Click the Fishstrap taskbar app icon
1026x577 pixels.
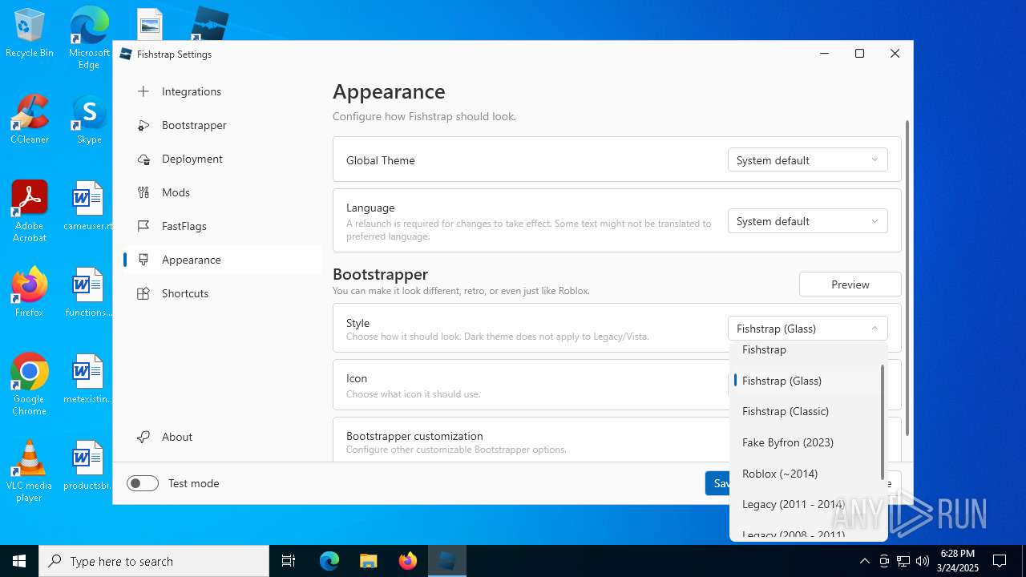tap(447, 561)
